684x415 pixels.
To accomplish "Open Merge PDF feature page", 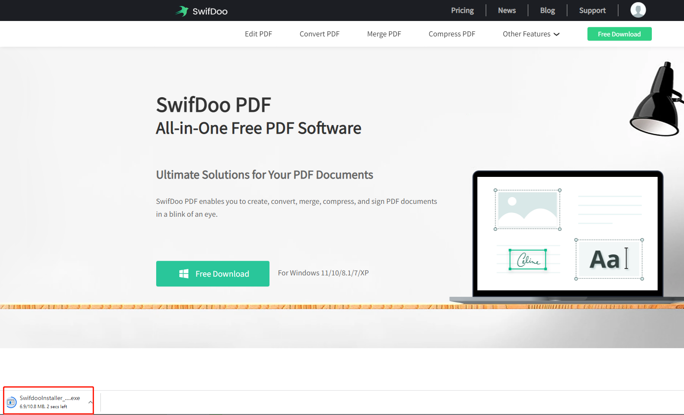I will pos(384,34).
